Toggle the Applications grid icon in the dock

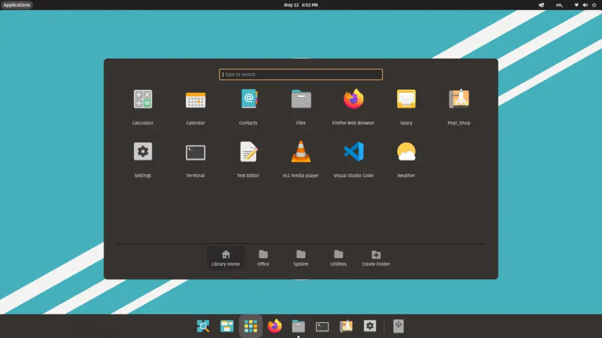click(250, 326)
